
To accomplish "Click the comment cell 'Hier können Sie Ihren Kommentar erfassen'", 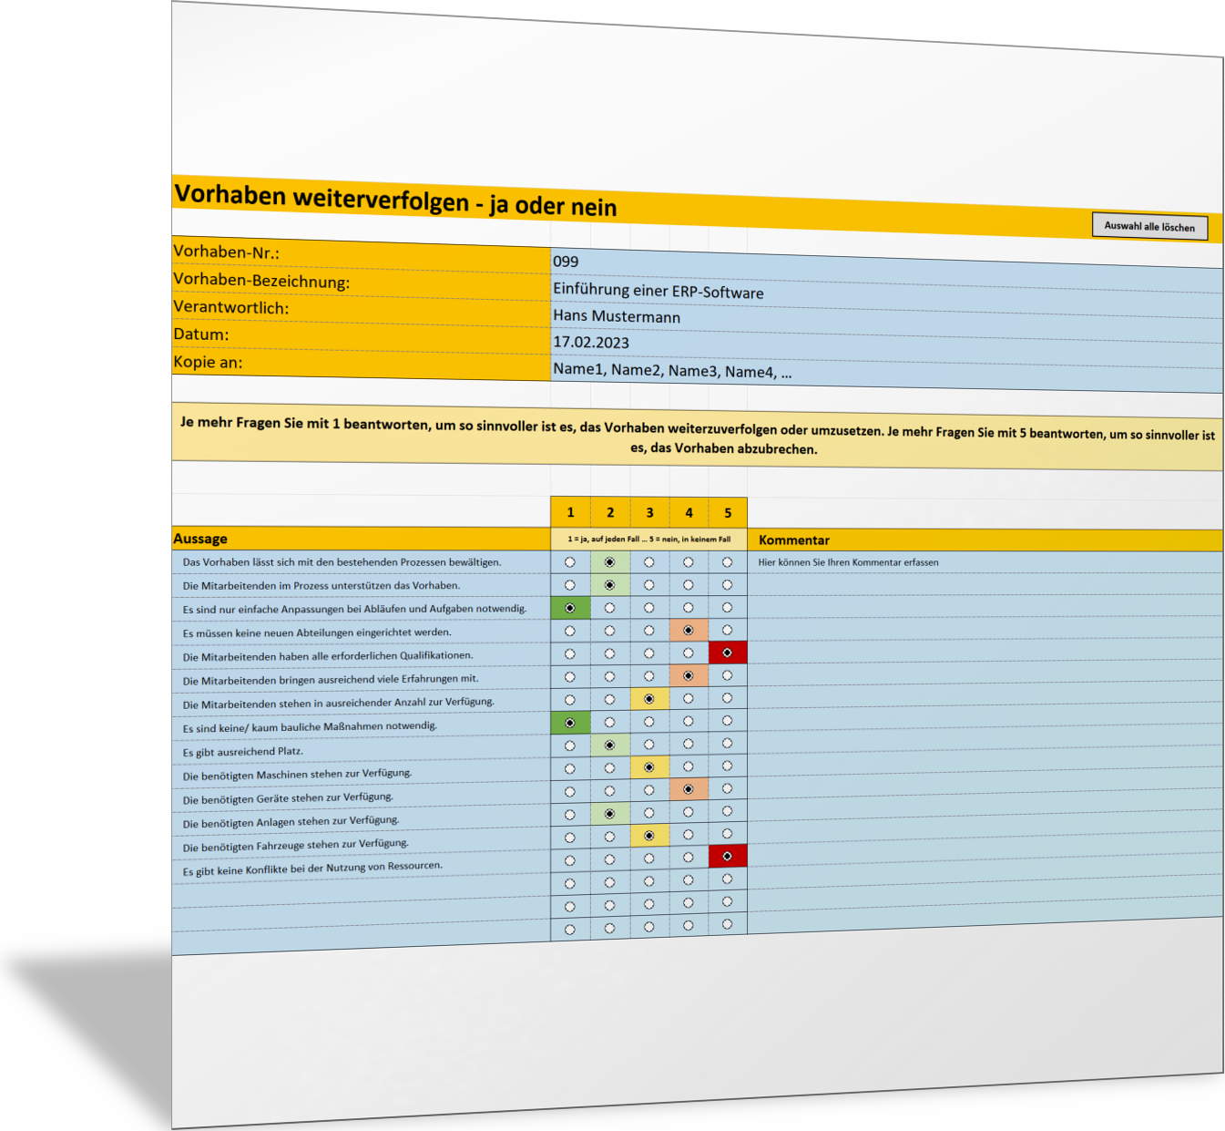I will click(848, 562).
